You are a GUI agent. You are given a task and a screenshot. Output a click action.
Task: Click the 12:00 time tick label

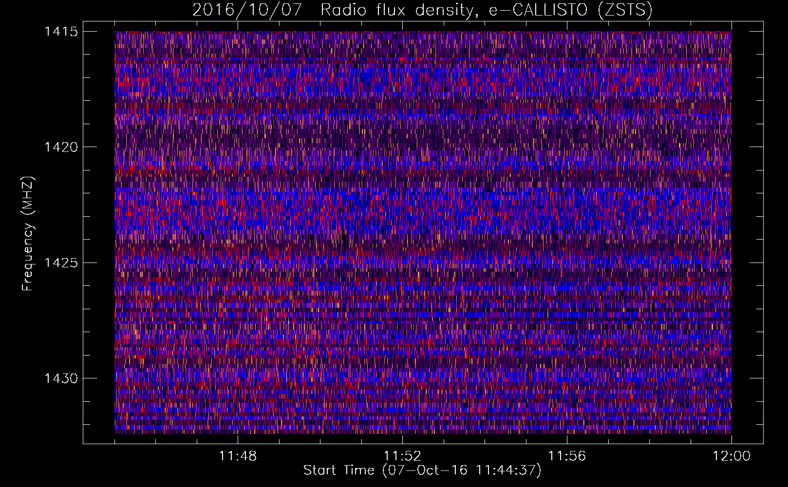732,456
